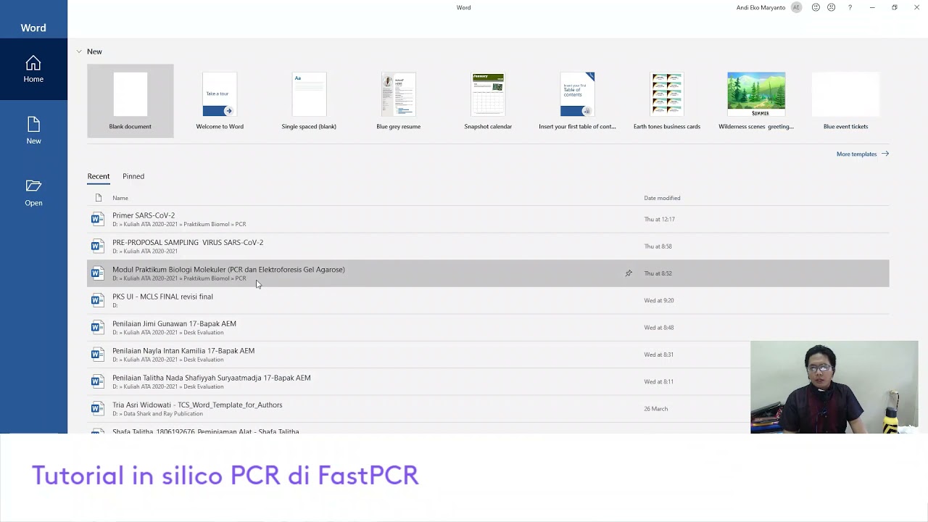The width and height of the screenshot is (928, 522).
Task: Pick the Blue event tickets template
Action: point(845,101)
